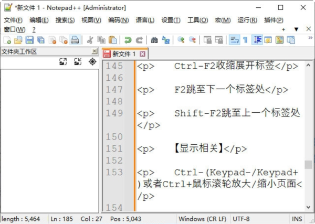315x224 pixels.
Task: Click the length : 5,464 status entry
Action: (20, 219)
